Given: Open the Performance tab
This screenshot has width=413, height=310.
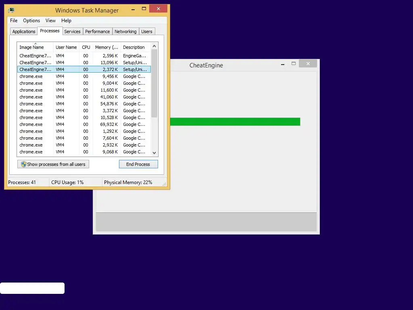Looking at the screenshot, I should (98, 31).
